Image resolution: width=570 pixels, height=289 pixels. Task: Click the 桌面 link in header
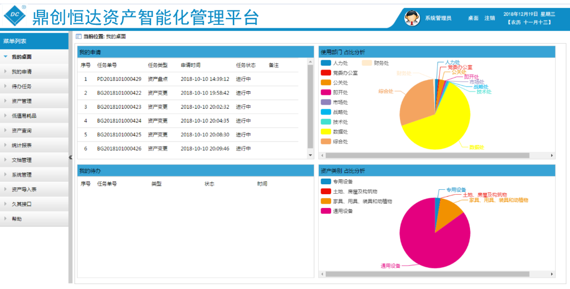473,18
